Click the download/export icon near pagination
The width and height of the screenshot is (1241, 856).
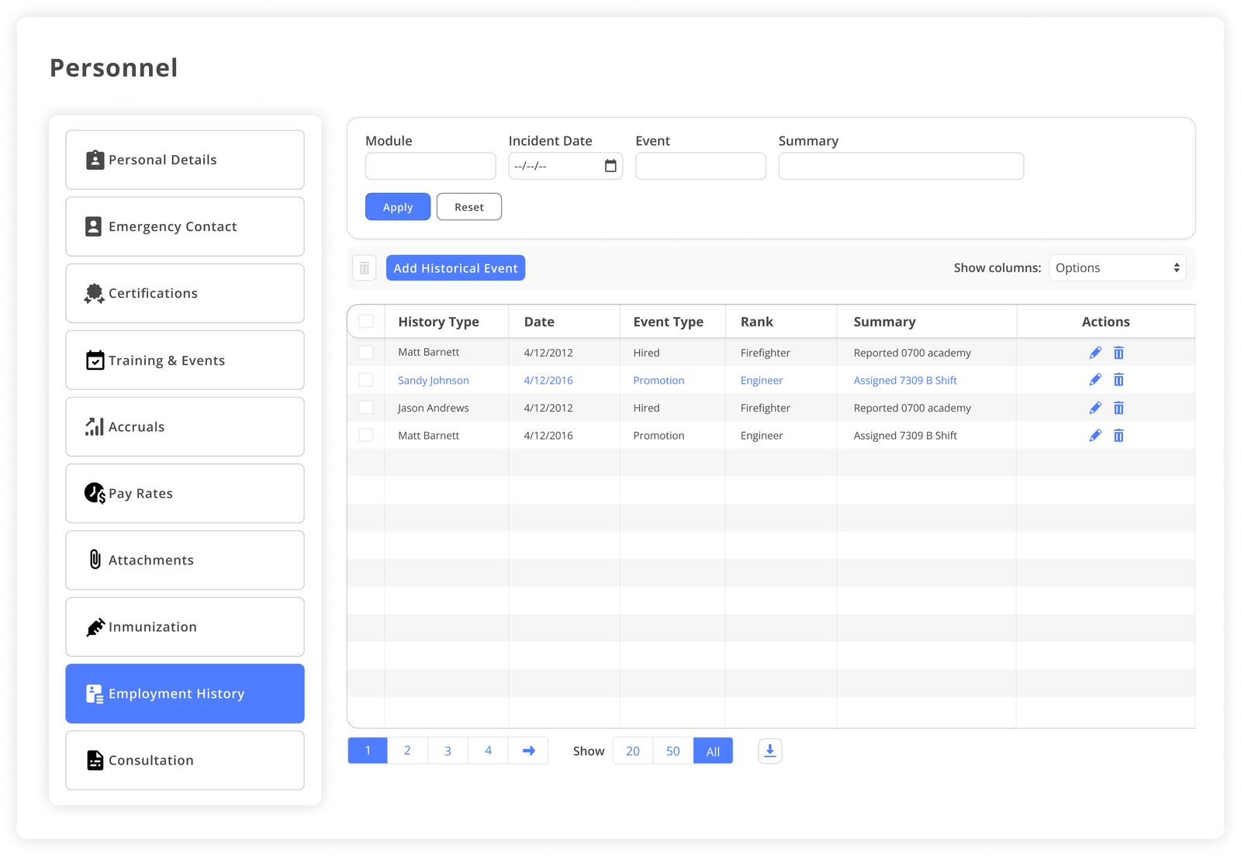click(769, 751)
